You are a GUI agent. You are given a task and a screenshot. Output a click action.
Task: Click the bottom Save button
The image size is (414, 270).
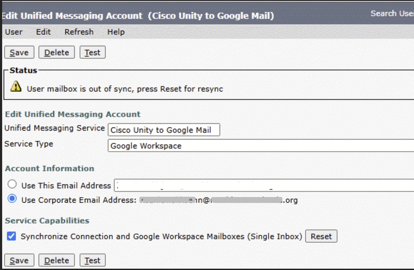19,260
